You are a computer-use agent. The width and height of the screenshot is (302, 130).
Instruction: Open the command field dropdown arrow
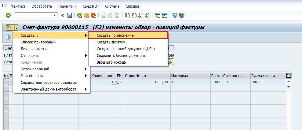coord(55,15)
